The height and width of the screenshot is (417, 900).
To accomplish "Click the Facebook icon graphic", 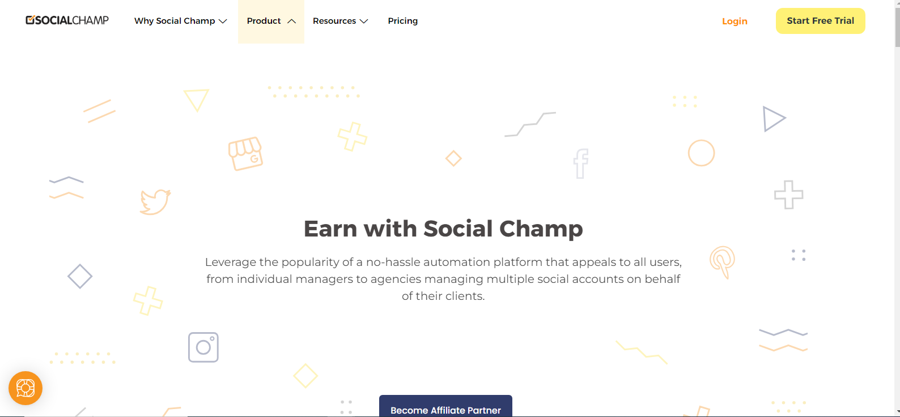I will coord(580,164).
